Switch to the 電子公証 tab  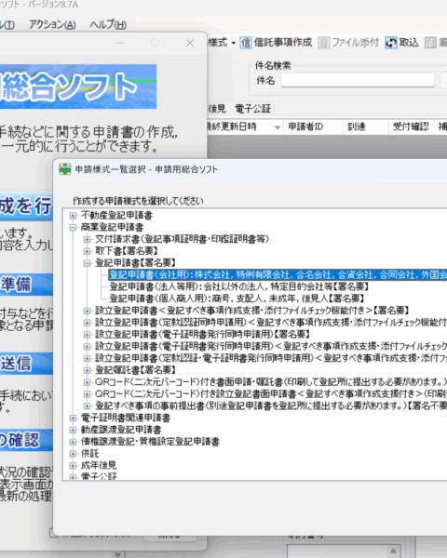pyautogui.click(x=252, y=109)
